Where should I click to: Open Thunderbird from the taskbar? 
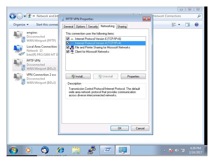click(45, 150)
